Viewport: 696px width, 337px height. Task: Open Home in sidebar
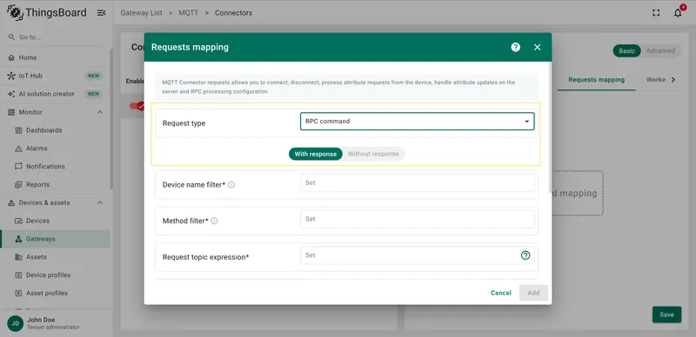55,57
